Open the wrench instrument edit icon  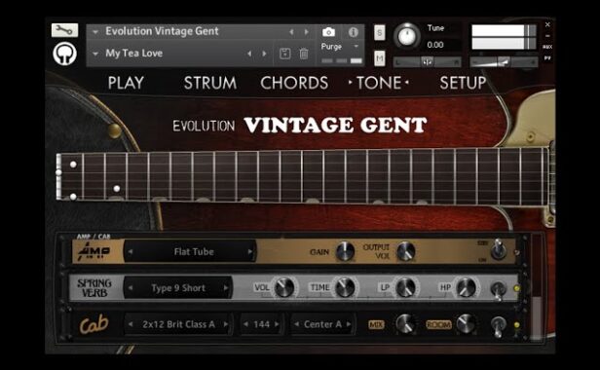64,30
